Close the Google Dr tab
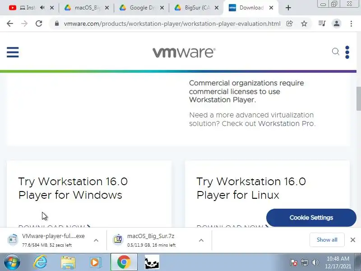 point(162,8)
